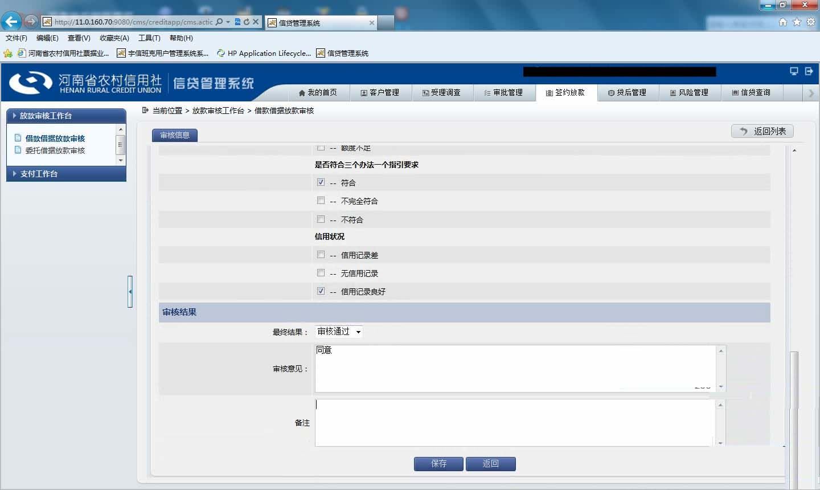Switch to 风险管理 tab
The image size is (820, 490).
click(x=689, y=92)
